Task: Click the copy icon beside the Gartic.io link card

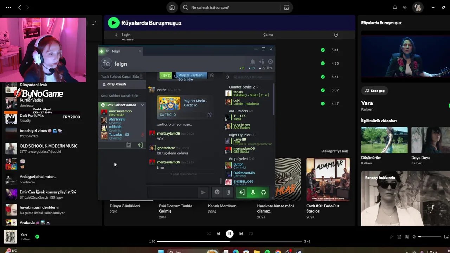Action: coord(210,115)
